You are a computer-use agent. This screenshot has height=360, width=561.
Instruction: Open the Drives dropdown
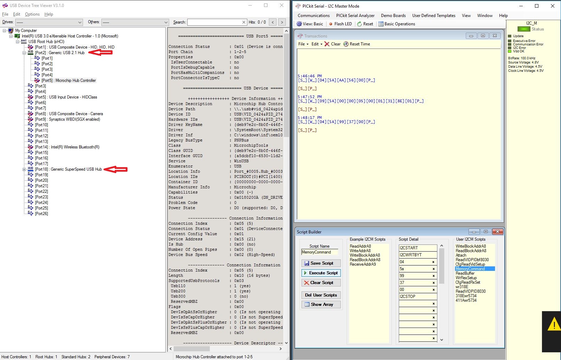(x=48, y=22)
